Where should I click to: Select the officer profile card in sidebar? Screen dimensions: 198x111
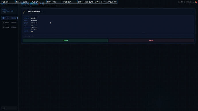tap(9, 11)
